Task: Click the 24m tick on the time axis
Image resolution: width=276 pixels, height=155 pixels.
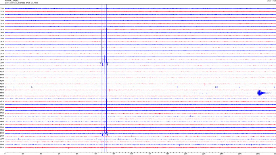Action: click(222, 154)
